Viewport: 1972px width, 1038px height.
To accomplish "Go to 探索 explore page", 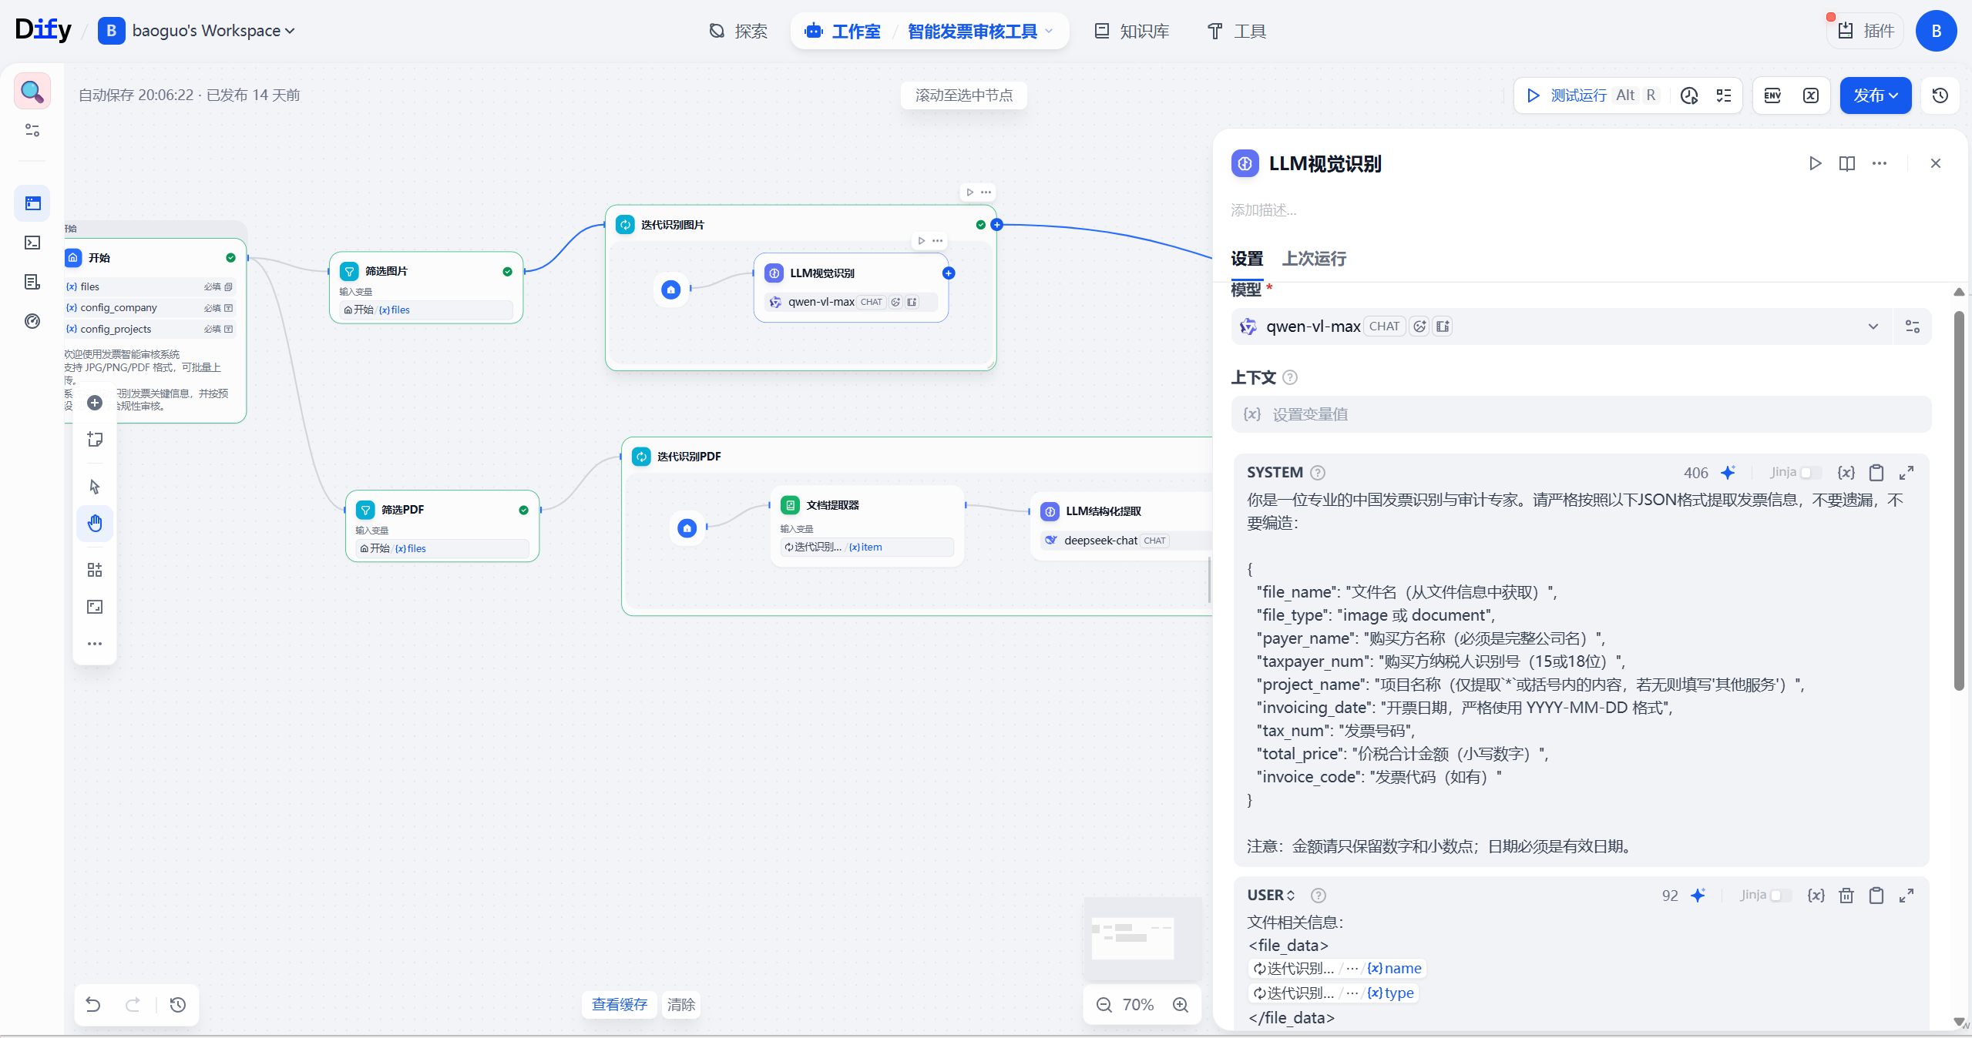I will tap(738, 31).
